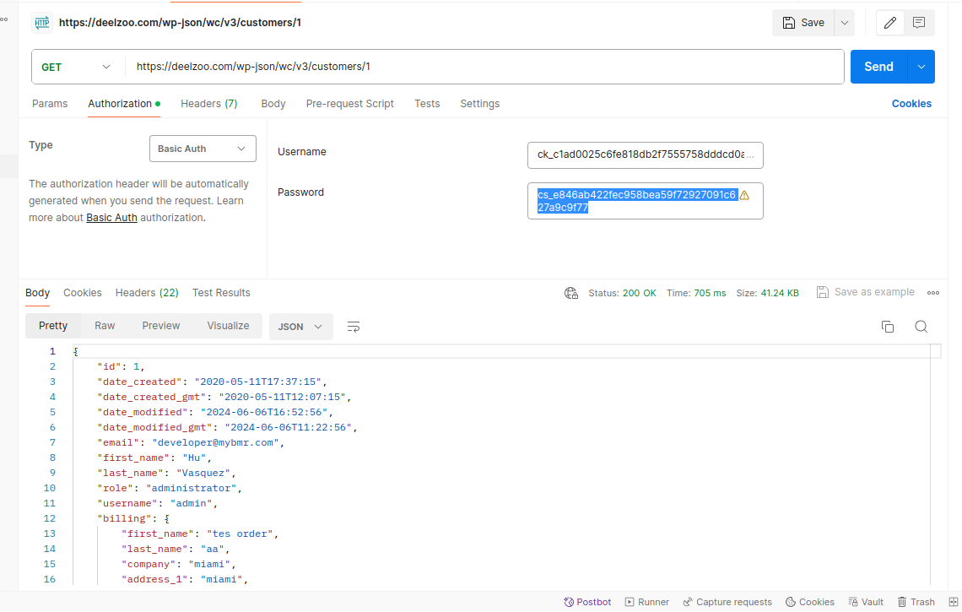Follow the Basic Auth documentation link
This screenshot has height=612, width=962.
pyautogui.click(x=111, y=218)
